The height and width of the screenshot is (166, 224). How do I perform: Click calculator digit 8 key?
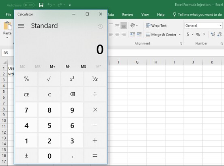coord(49,110)
